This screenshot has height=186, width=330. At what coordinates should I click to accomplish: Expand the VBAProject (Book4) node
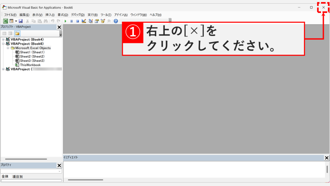tap(3, 39)
